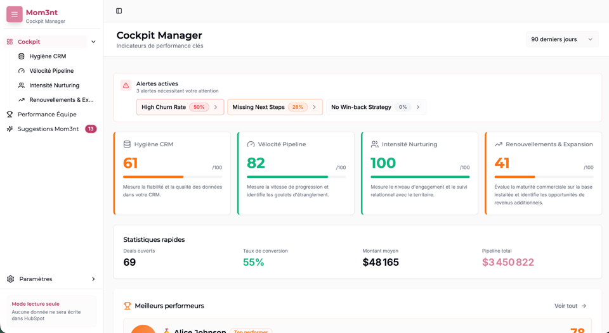Screen dimensions: 609x333
Task: Open the Missing Next Steps alert
Action: coord(274,107)
